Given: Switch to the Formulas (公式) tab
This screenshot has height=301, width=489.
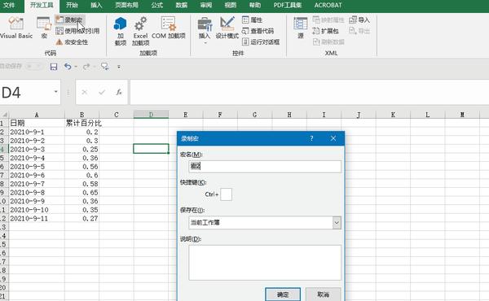Looking at the screenshot, I should point(156,6).
